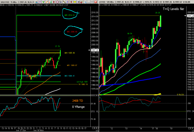
Task: Choose the Fibonacci lines drawing tool
Action: pyautogui.click(x=68, y=2)
